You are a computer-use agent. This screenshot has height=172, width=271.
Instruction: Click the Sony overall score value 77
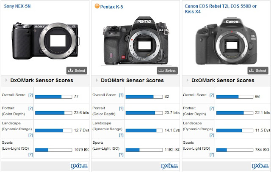[76, 97]
